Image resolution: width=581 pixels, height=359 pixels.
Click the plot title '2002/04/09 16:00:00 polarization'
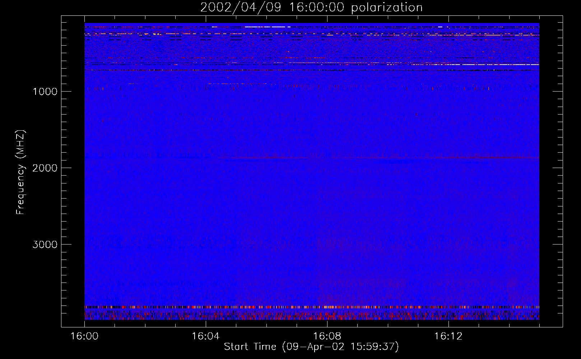pyautogui.click(x=311, y=8)
